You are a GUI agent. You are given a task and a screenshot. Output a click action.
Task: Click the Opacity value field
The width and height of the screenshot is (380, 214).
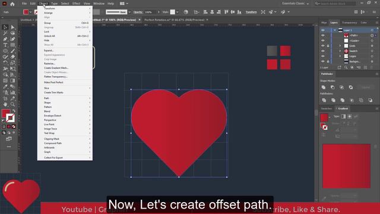click(x=150, y=12)
